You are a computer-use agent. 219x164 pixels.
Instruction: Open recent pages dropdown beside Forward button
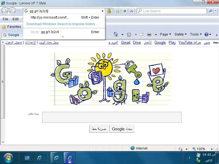18,11
